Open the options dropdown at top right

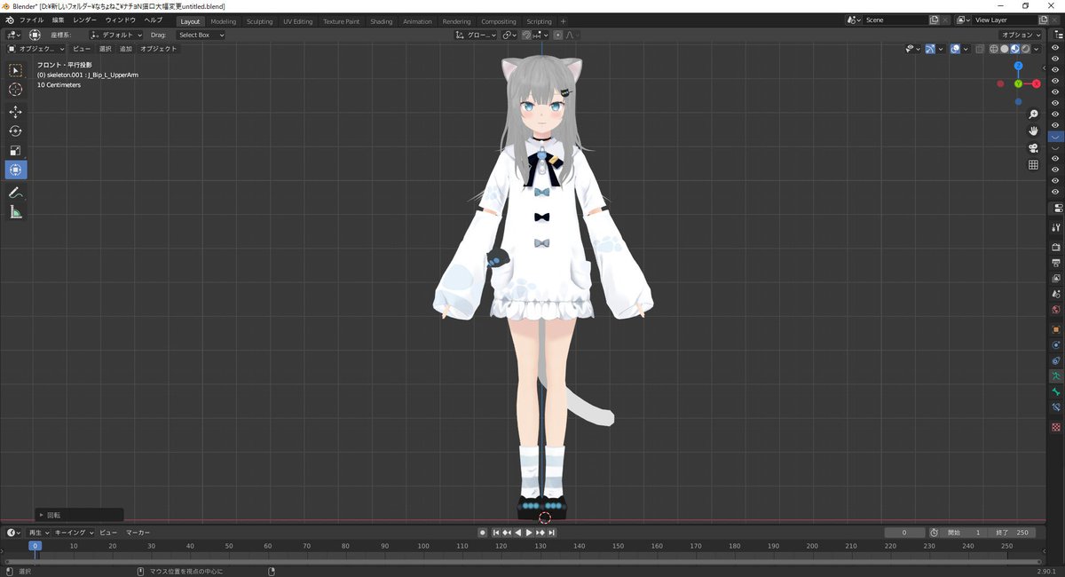tap(1021, 35)
